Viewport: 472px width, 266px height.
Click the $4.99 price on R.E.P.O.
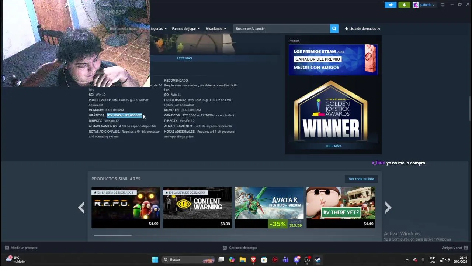tap(153, 224)
